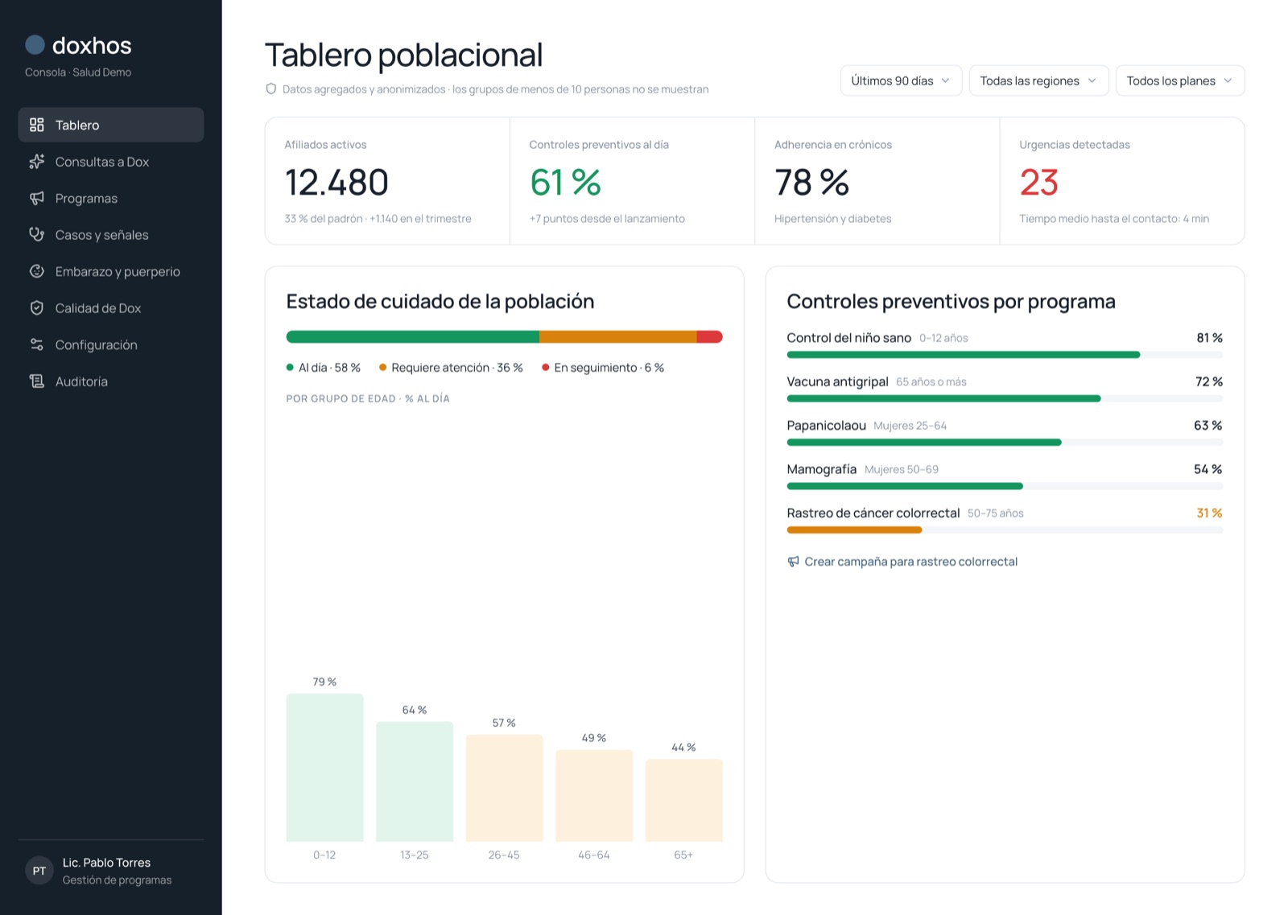The image size is (1288, 915).
Task: Click the Papanicolaou program label
Action: pyautogui.click(x=826, y=426)
